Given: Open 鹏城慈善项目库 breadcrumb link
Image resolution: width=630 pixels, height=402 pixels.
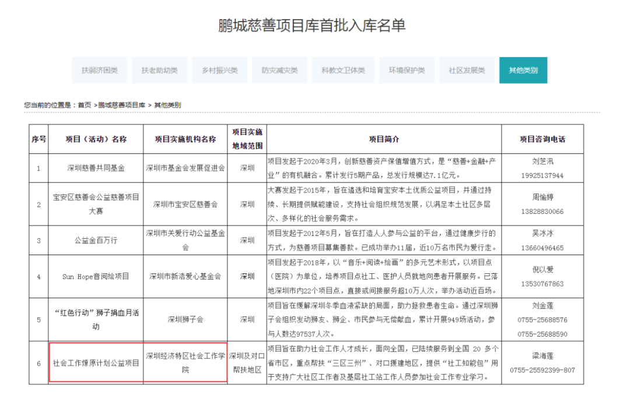Looking at the screenshot, I should click(x=122, y=105).
